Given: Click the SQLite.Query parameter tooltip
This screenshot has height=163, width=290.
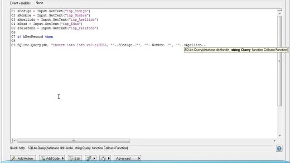Looking at the screenshot, I should pos(236,50).
